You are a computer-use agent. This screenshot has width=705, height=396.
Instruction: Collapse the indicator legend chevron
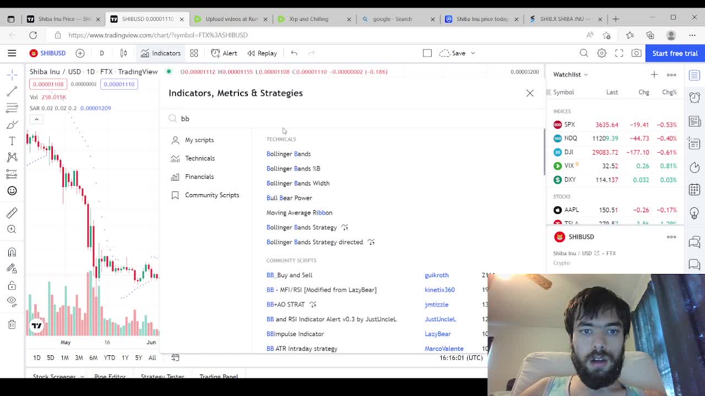[36, 119]
